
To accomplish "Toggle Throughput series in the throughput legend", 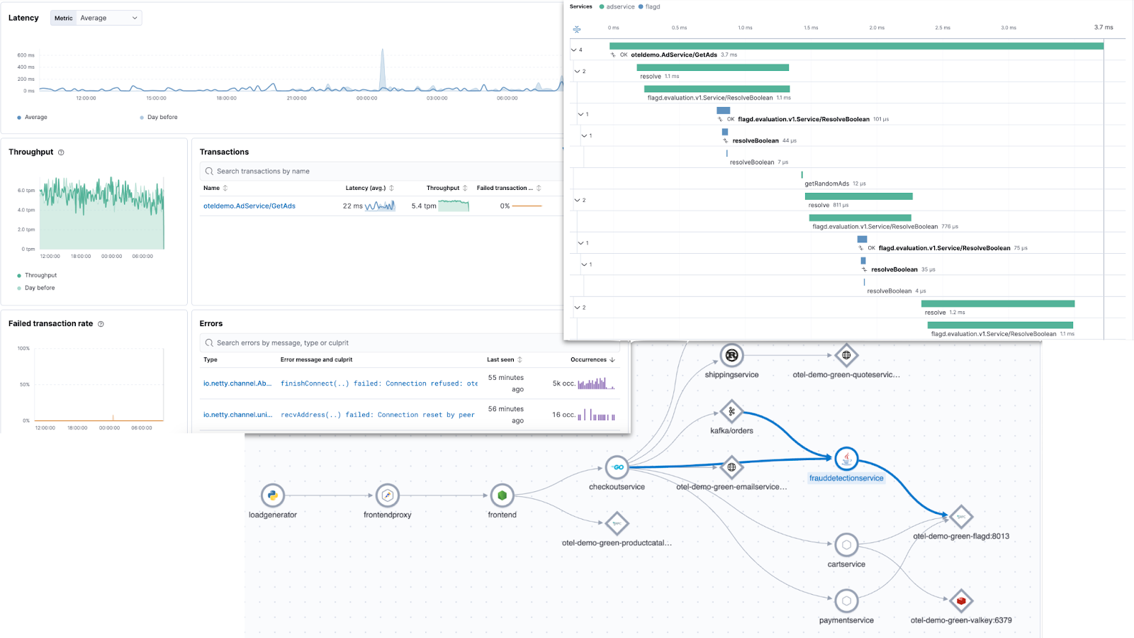I will tap(40, 276).
